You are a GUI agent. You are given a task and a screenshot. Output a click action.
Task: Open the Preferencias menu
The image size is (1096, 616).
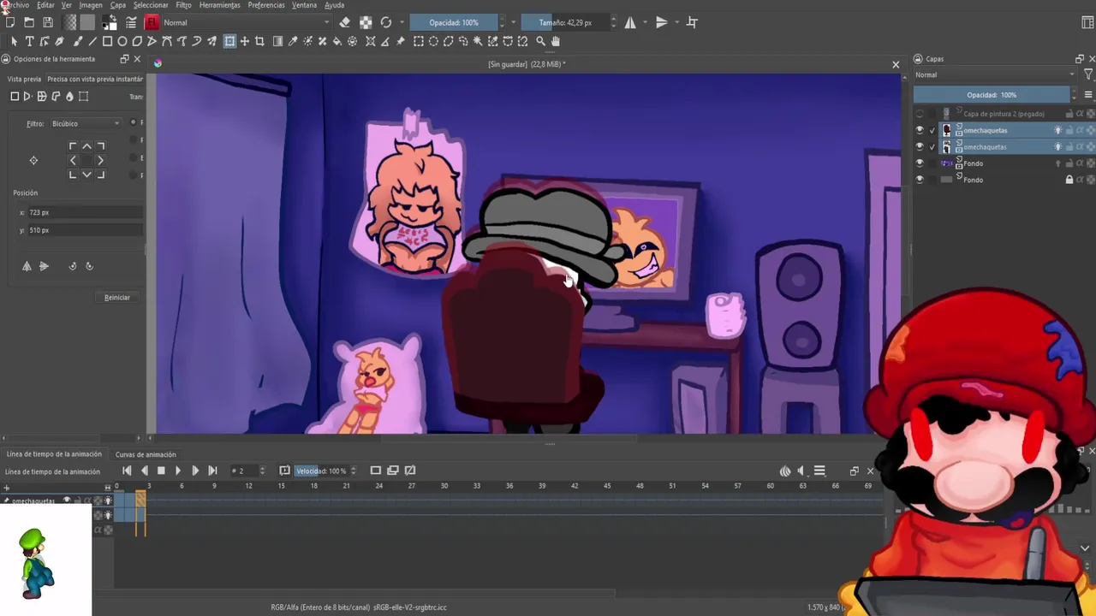coord(266,5)
